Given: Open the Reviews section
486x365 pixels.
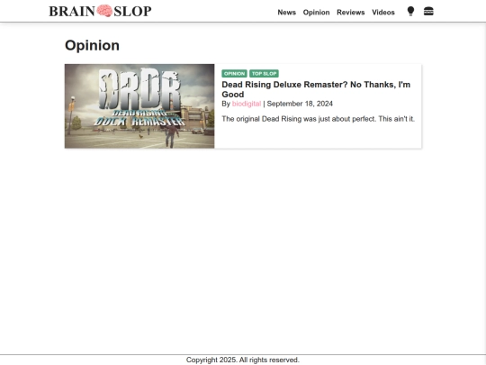Looking at the screenshot, I should [351, 13].
